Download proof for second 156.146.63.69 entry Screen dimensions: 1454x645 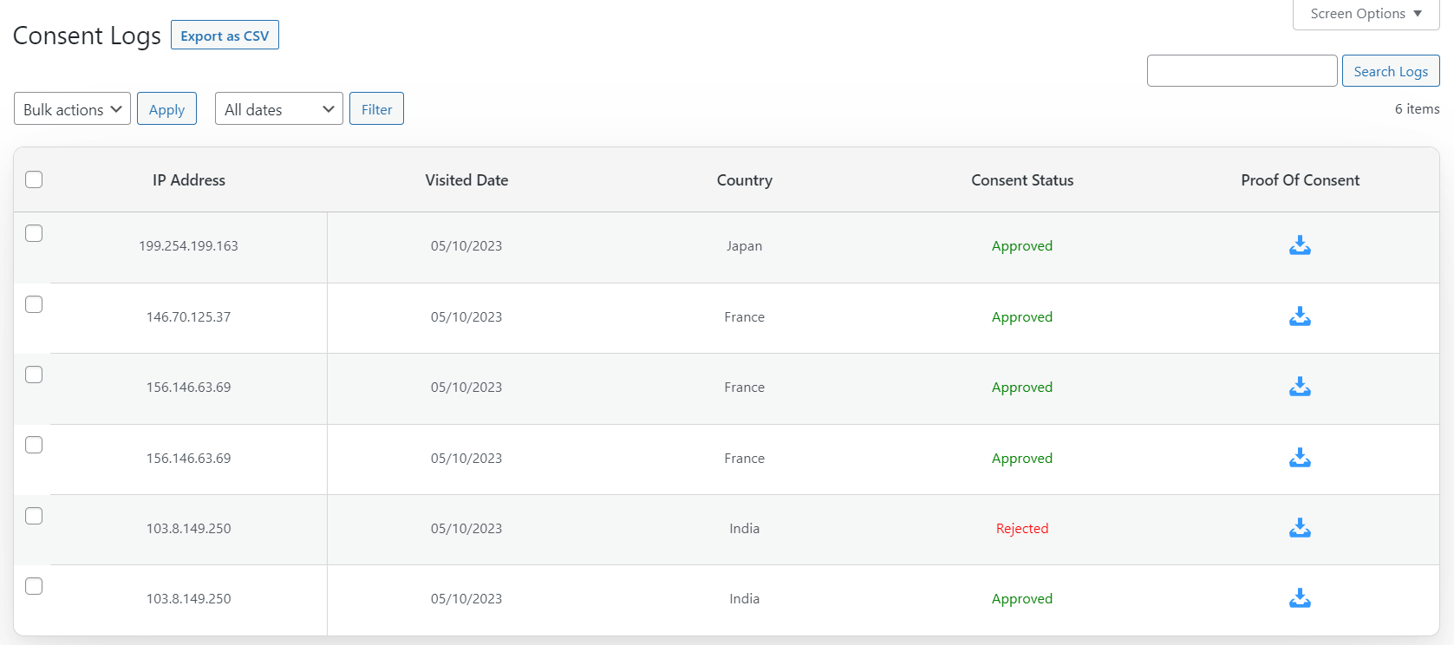tap(1299, 458)
